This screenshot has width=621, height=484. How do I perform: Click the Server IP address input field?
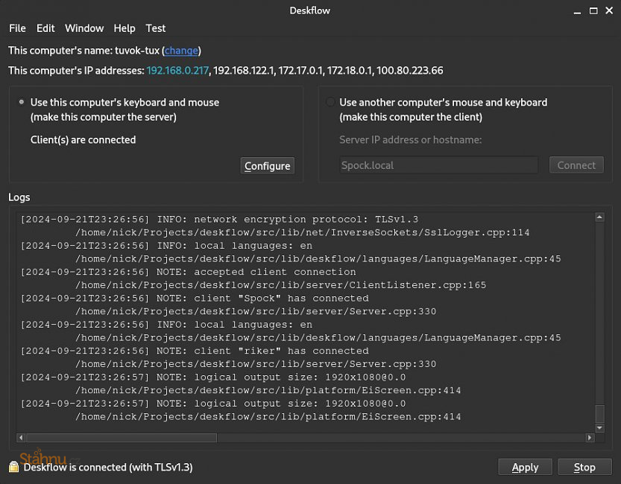pos(438,164)
